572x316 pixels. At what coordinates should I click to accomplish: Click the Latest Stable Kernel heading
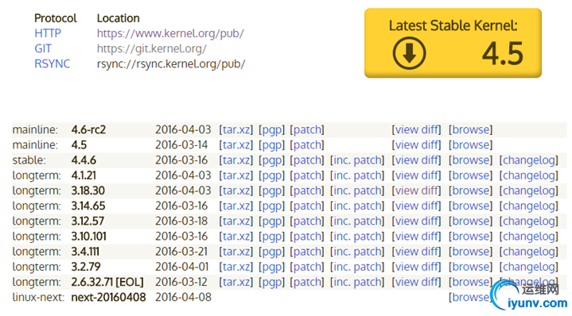[x=453, y=25]
